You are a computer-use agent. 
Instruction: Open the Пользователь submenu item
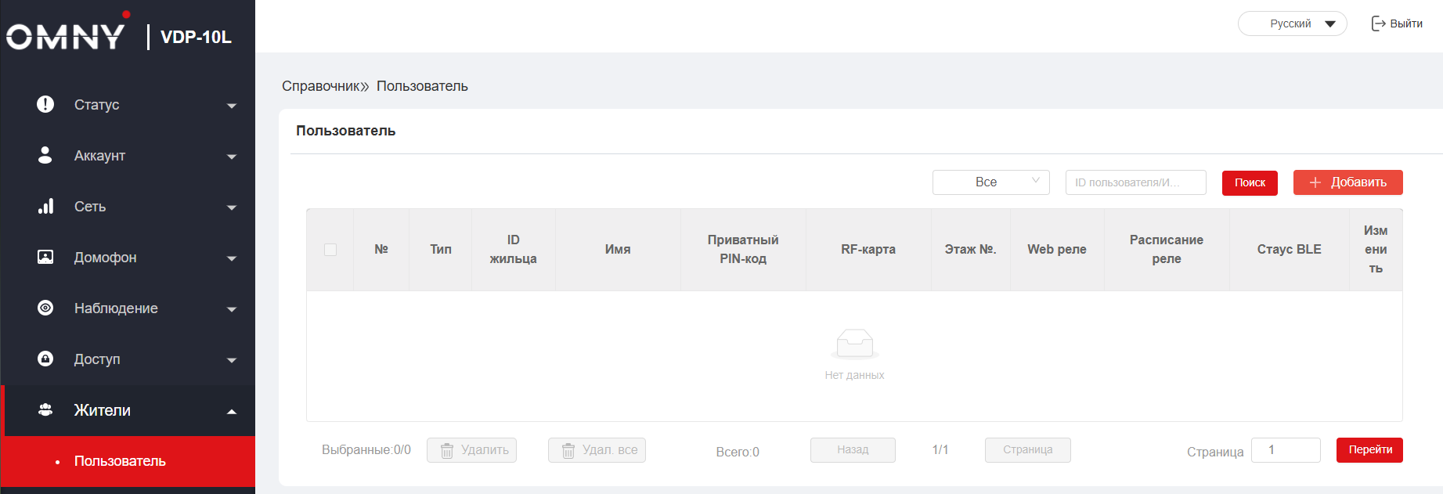point(120,461)
